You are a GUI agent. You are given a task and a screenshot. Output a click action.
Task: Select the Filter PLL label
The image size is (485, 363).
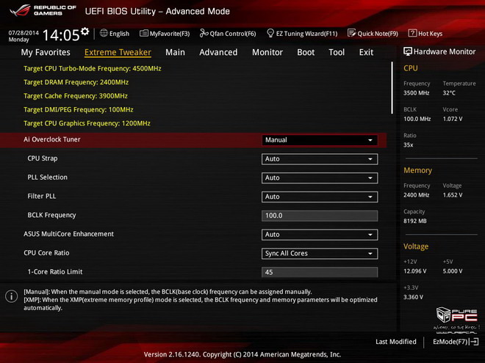tap(42, 196)
